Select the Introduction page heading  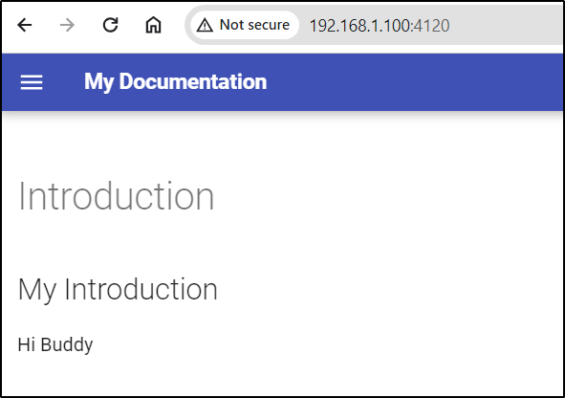[117, 196]
